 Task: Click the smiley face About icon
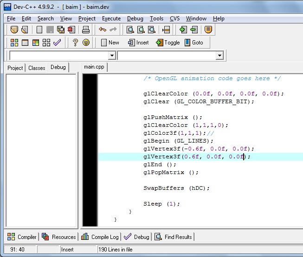tap(86, 43)
